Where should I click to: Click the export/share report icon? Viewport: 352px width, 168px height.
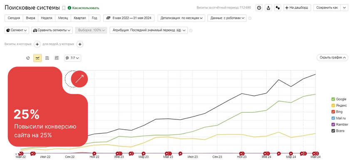click(x=268, y=7)
